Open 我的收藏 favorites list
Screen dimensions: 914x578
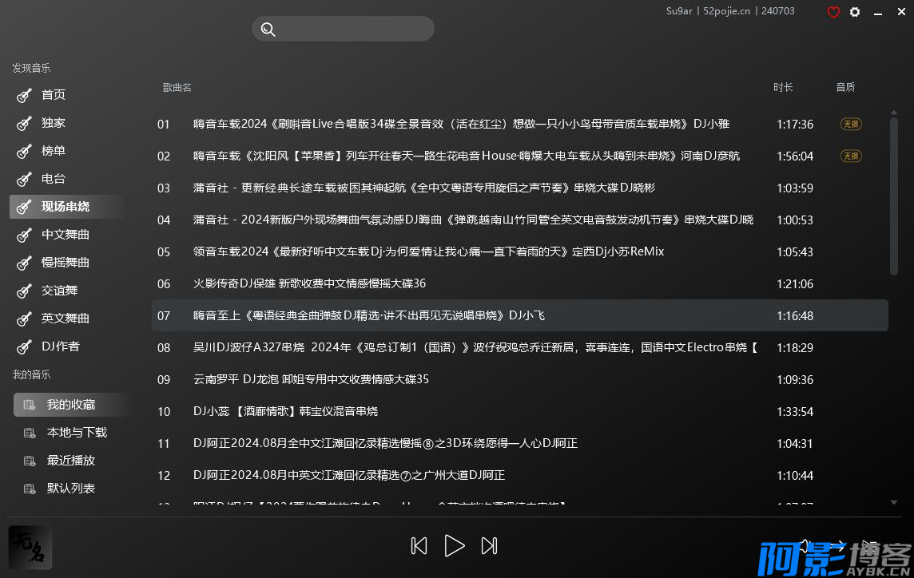(70, 405)
